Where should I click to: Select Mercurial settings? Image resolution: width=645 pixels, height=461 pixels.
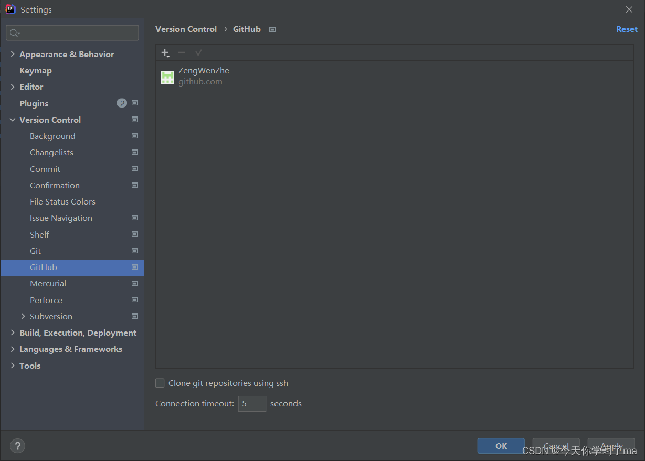(x=48, y=283)
